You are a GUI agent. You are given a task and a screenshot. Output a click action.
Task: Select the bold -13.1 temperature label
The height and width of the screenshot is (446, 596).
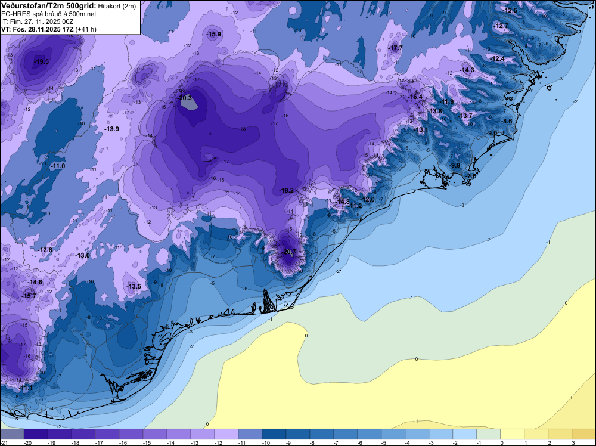pos(421,129)
